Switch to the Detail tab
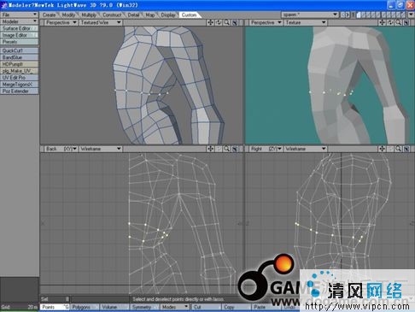Image resolution: width=415 pixels, height=312 pixels. tap(133, 15)
